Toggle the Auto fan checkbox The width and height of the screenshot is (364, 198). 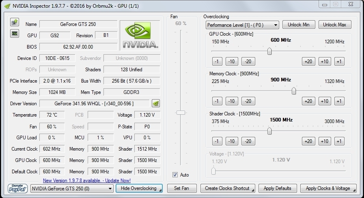click(x=175, y=175)
